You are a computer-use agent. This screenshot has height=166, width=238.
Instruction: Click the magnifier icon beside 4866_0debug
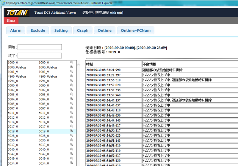click(x=71, y=76)
